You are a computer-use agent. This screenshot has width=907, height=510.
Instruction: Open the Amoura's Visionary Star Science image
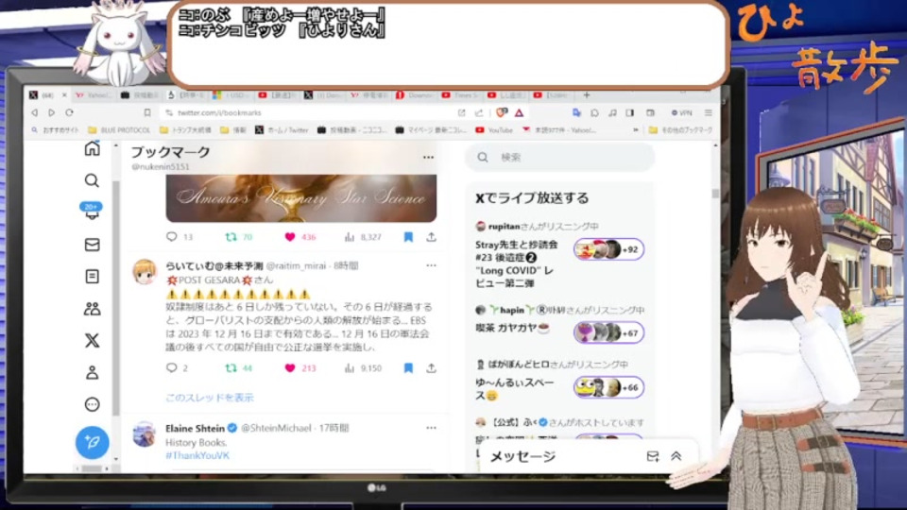coord(301,198)
